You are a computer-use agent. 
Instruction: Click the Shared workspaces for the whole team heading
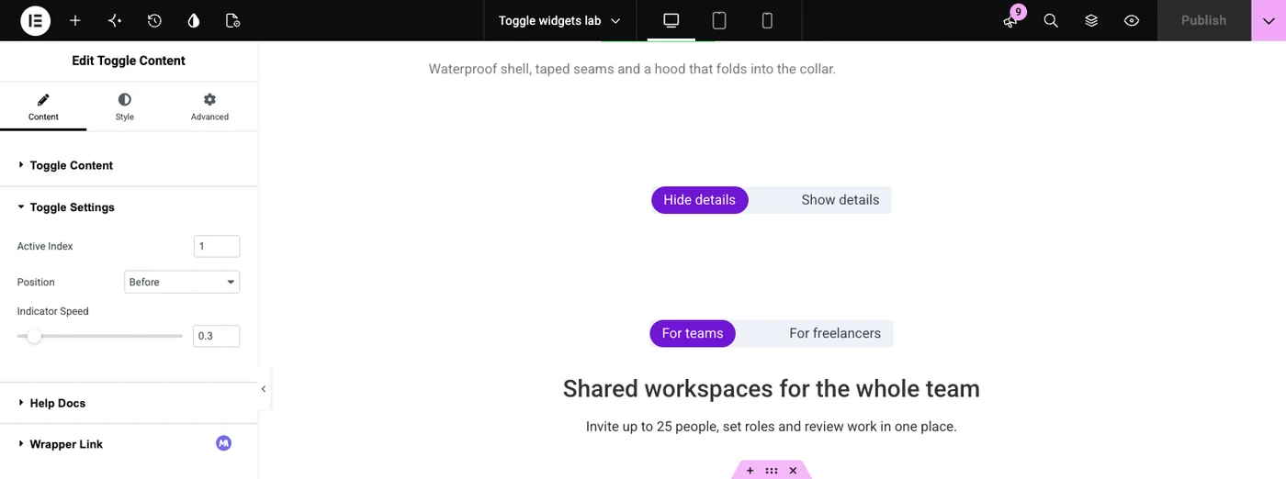(772, 389)
